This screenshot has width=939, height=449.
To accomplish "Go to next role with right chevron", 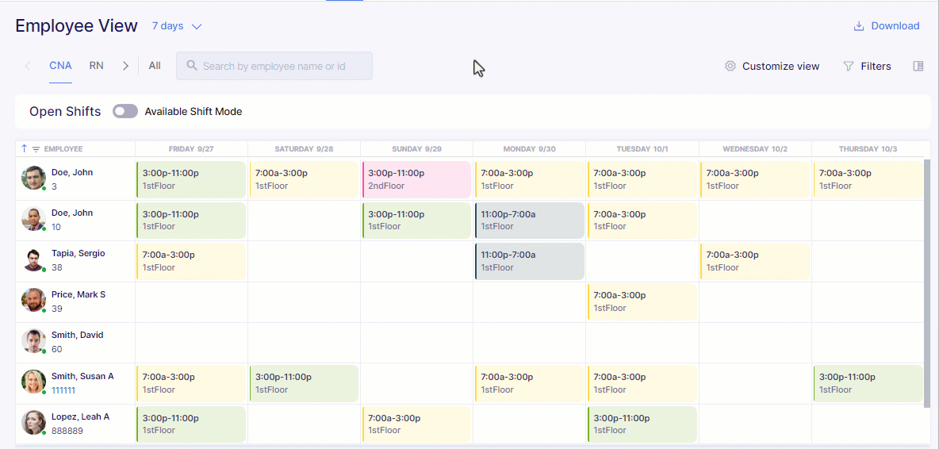I will [125, 66].
